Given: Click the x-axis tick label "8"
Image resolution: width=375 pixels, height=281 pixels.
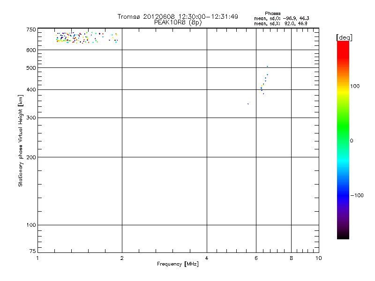Looking at the screenshot, I should (x=291, y=258).
